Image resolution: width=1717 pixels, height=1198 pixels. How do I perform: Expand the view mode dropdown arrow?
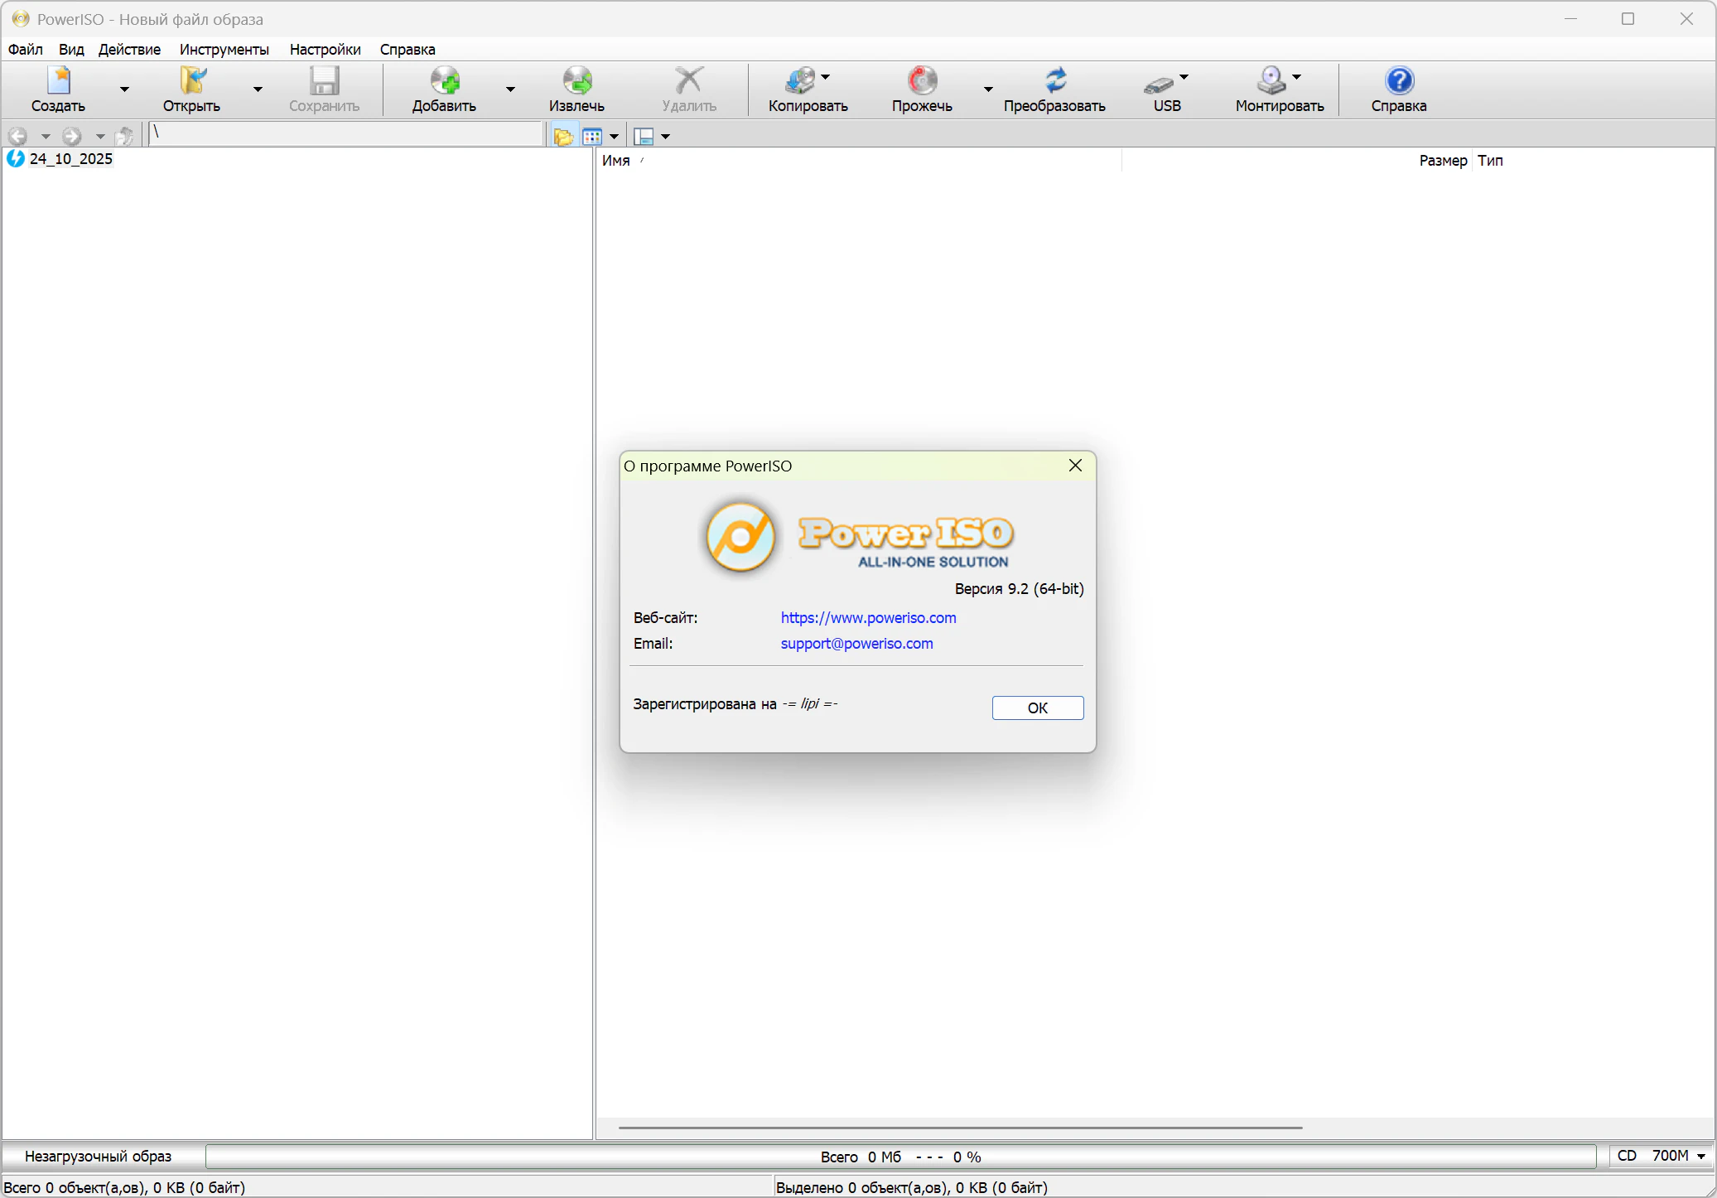tap(614, 137)
